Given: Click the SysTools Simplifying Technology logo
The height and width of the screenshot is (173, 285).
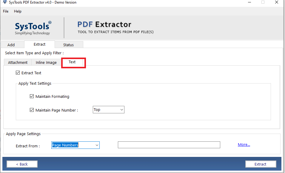Looking at the screenshot, I should click(33, 28).
